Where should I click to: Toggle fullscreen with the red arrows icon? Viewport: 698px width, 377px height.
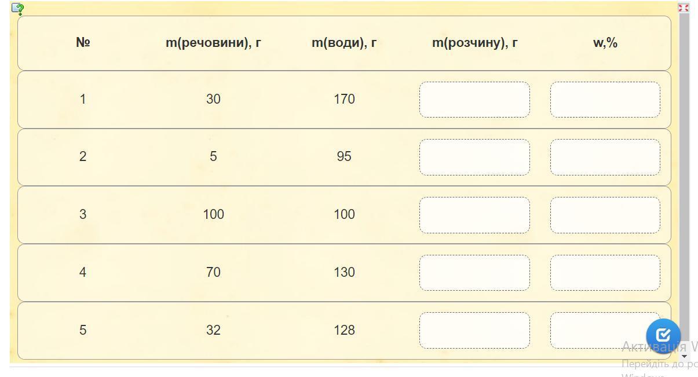point(684,8)
